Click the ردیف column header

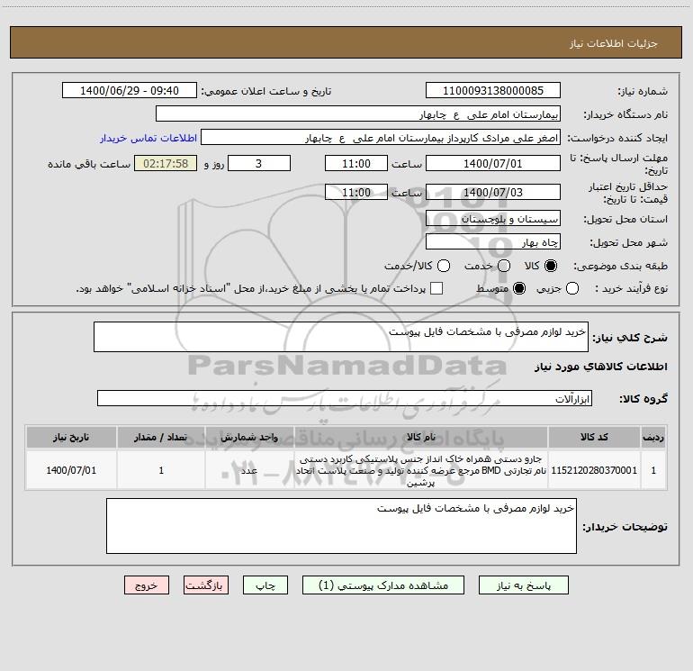[x=653, y=437]
